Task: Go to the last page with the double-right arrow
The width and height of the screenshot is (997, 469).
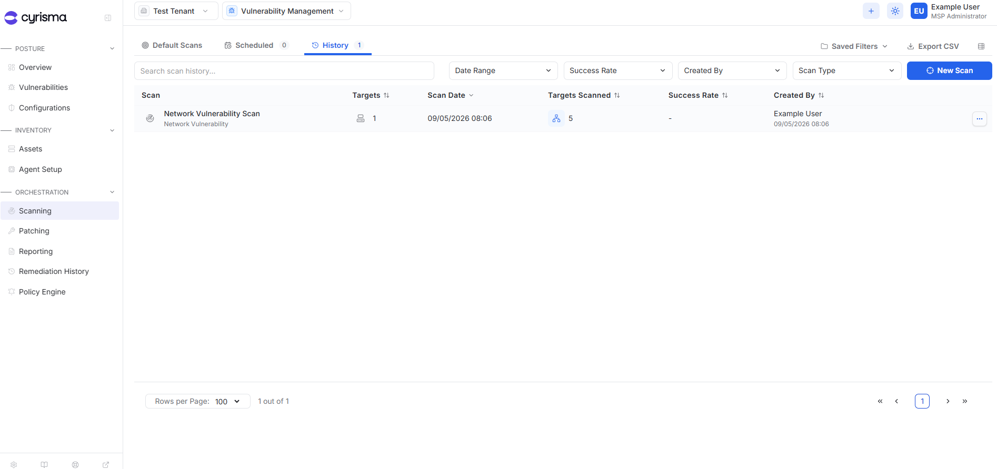Action: 965,401
